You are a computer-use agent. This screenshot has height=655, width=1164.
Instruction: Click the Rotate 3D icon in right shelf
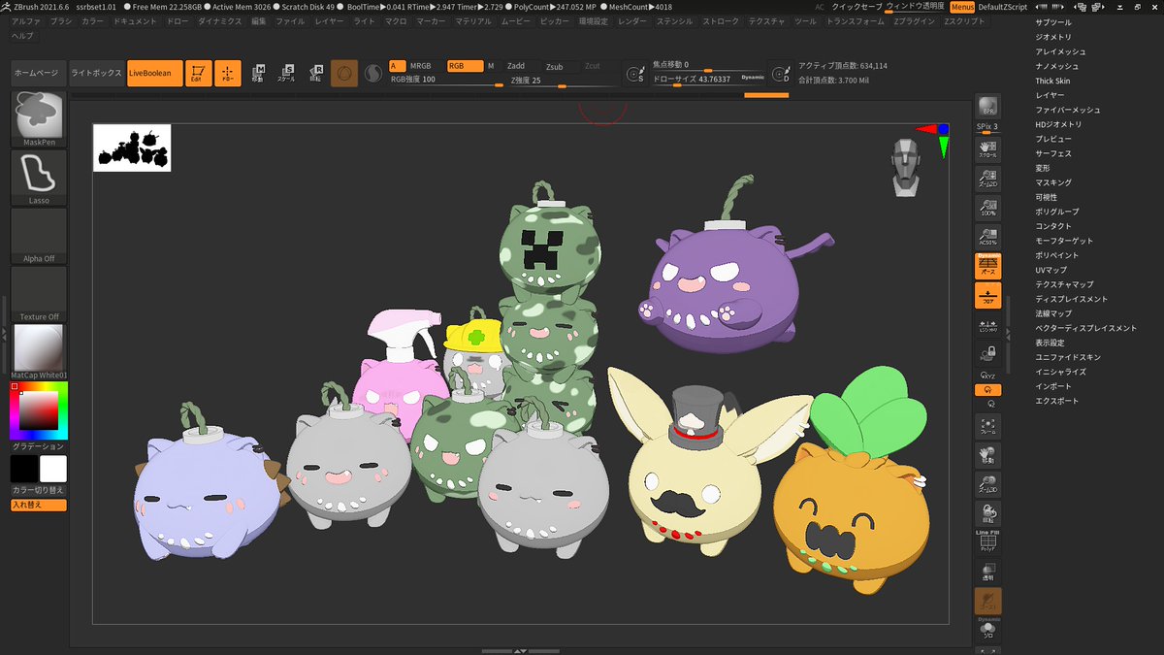click(x=987, y=512)
